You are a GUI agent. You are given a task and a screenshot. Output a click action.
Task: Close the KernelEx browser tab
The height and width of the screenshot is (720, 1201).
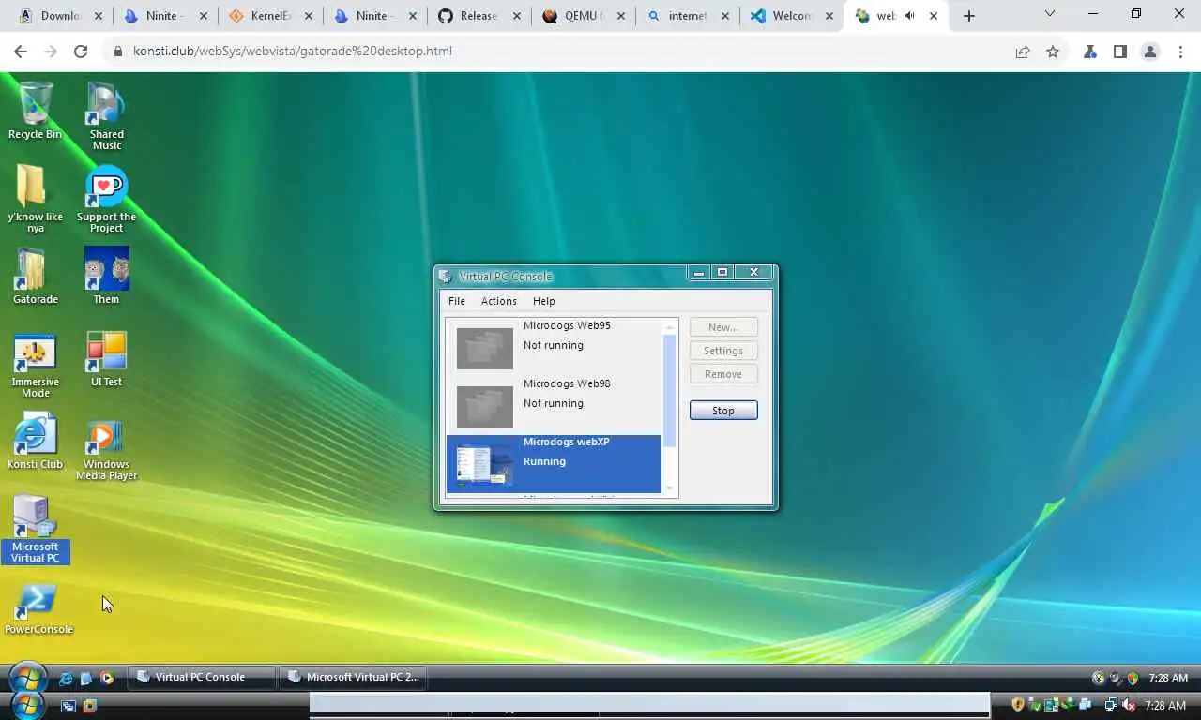(307, 16)
